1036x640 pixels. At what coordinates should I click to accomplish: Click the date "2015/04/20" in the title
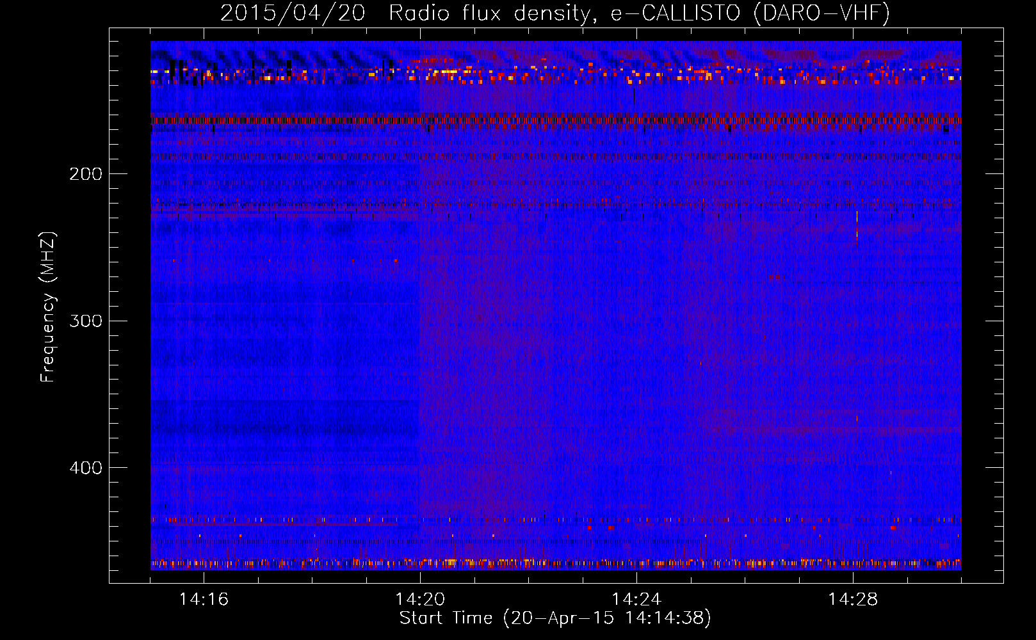(293, 13)
